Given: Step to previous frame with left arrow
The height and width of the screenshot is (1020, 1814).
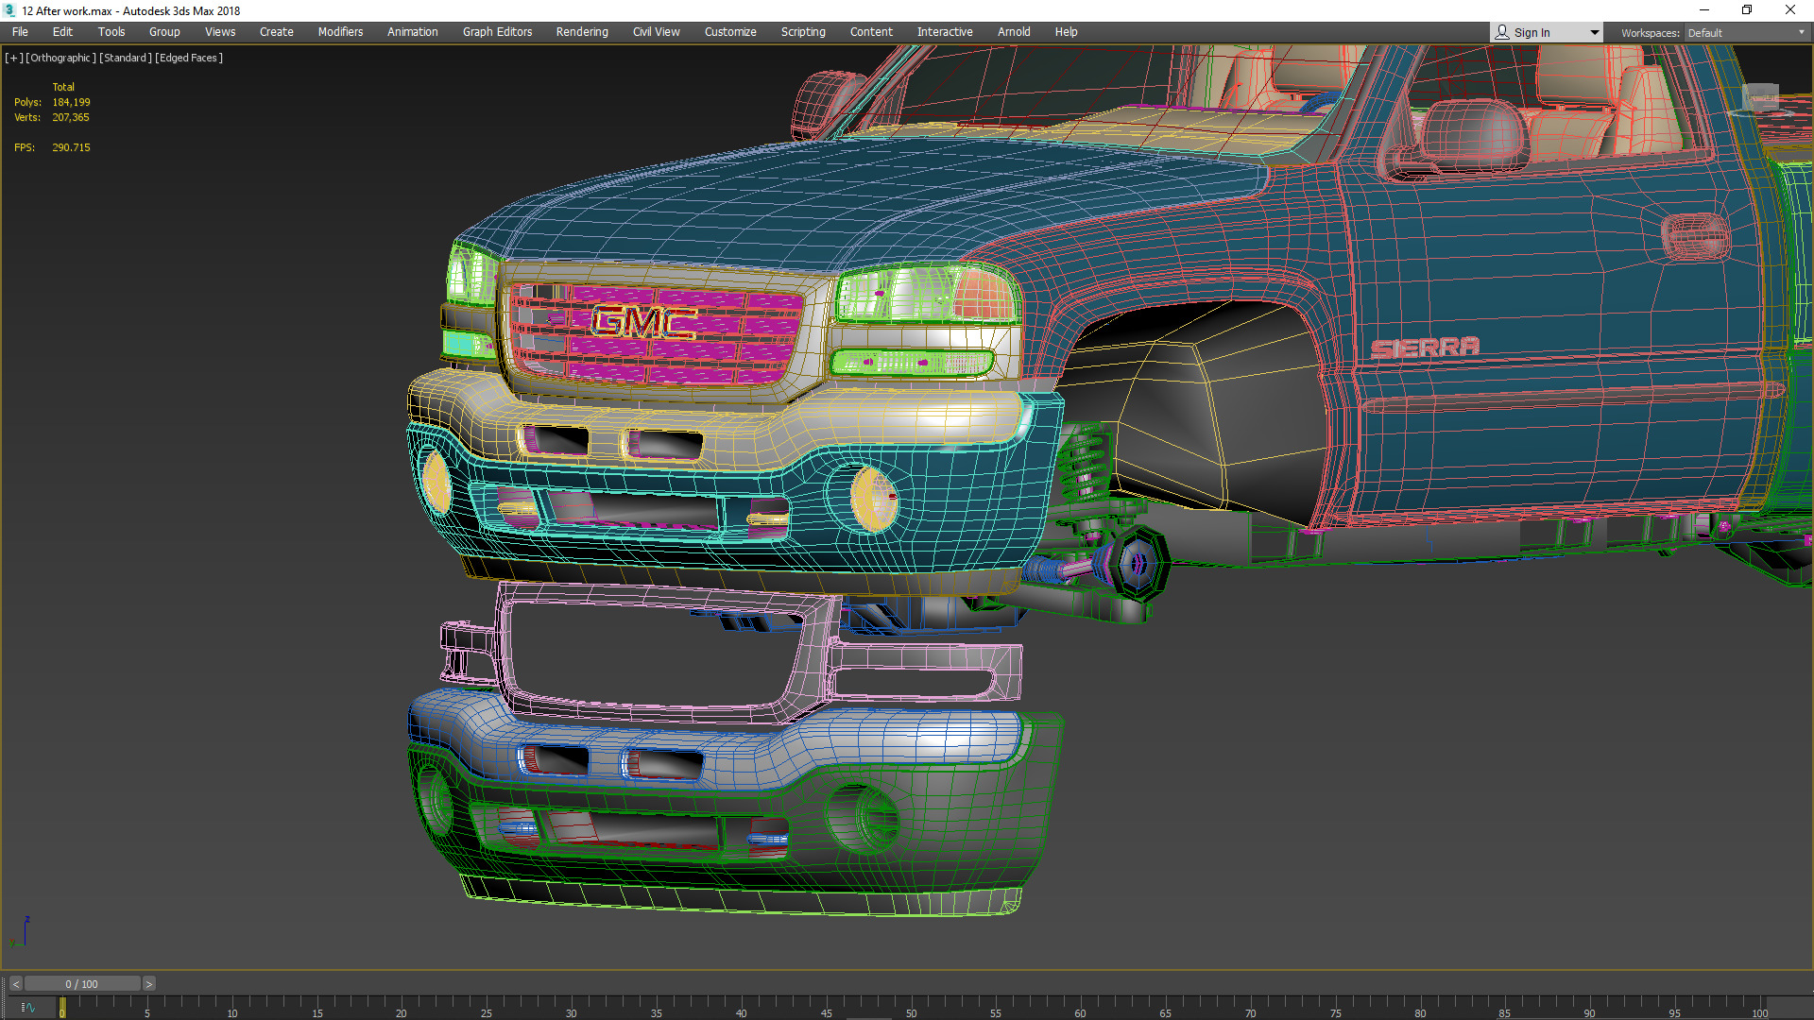Looking at the screenshot, I should click(x=15, y=984).
